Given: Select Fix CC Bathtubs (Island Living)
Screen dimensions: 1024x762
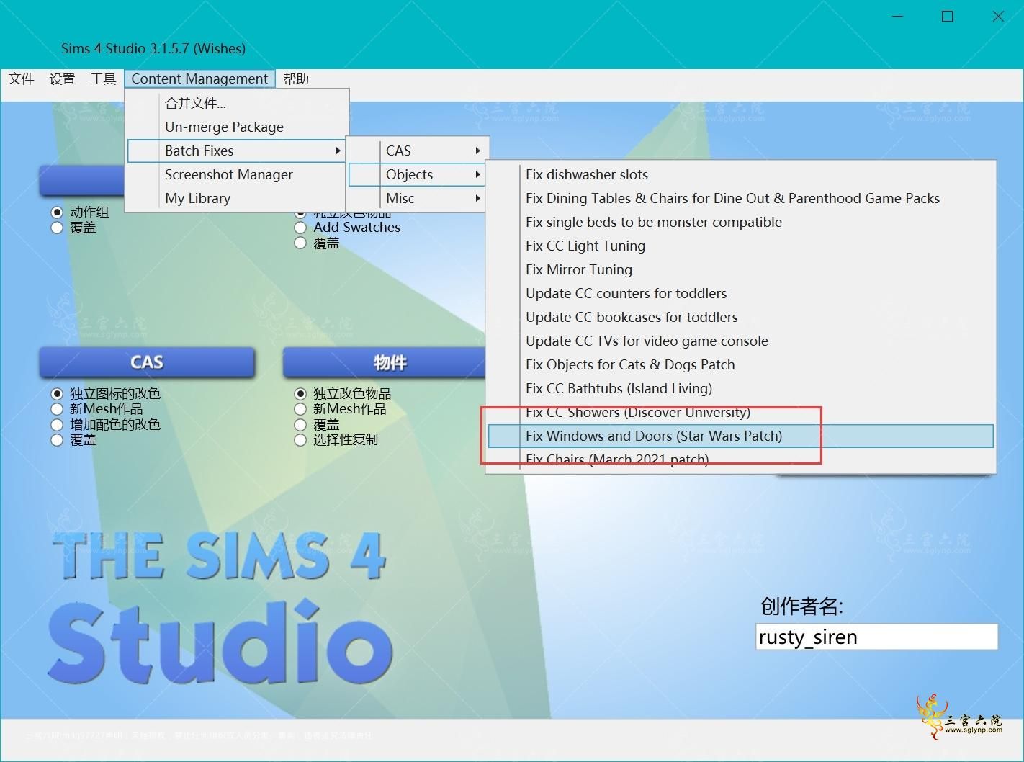Looking at the screenshot, I should 740,388.
